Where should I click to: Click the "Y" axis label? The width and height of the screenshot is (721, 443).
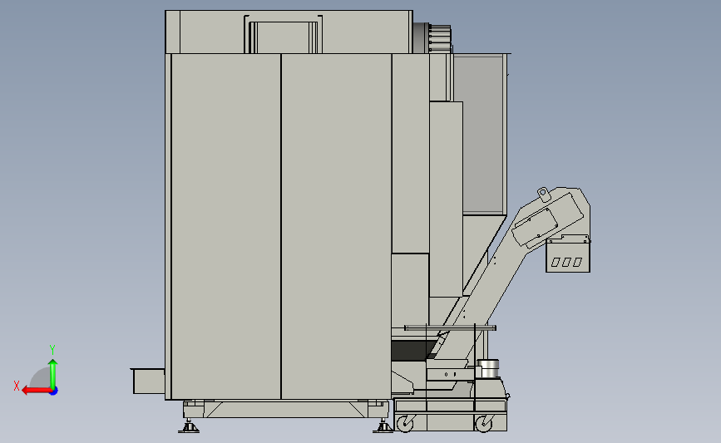coord(52,350)
